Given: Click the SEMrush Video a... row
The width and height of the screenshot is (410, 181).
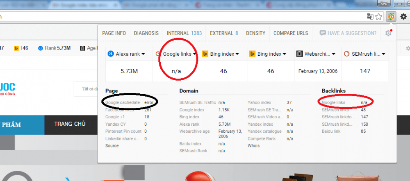Looking at the screenshot, I should pyautogui.click(x=269, y=117).
